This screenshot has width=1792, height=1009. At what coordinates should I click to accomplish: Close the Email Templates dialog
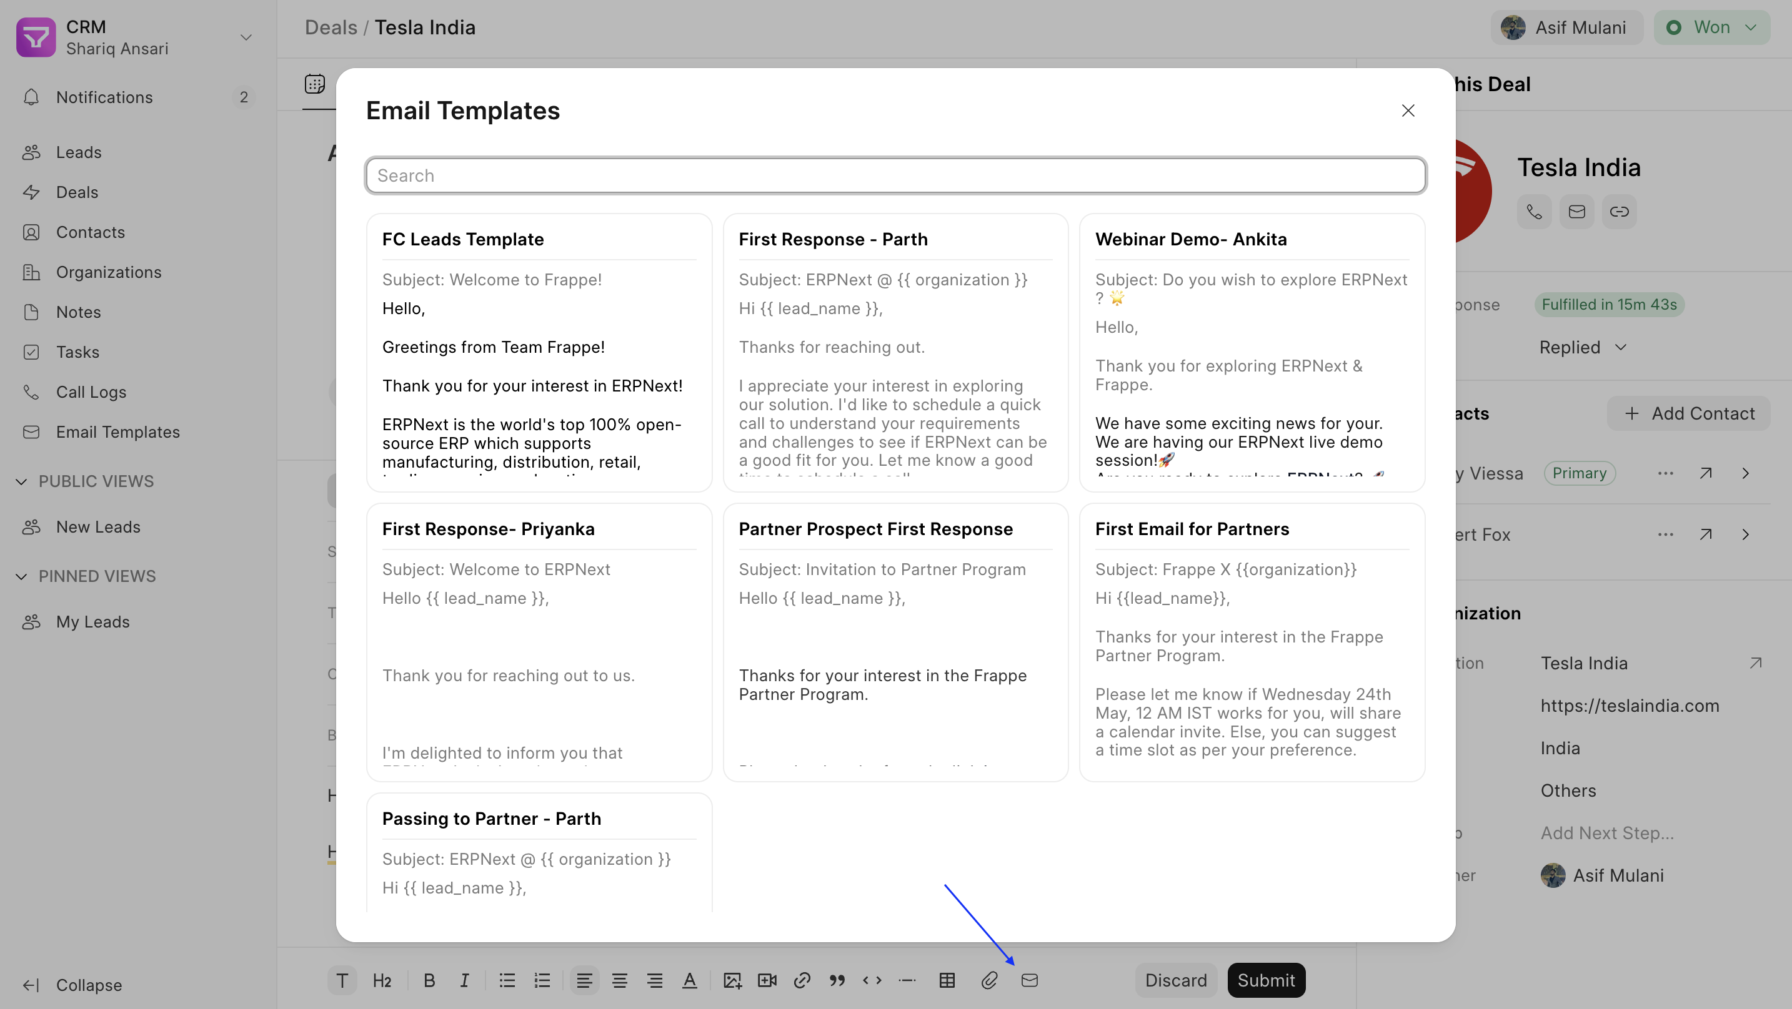[1408, 111]
